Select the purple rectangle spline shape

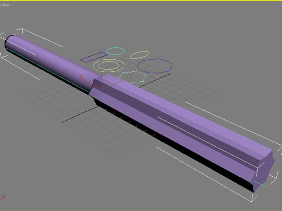click(93, 57)
